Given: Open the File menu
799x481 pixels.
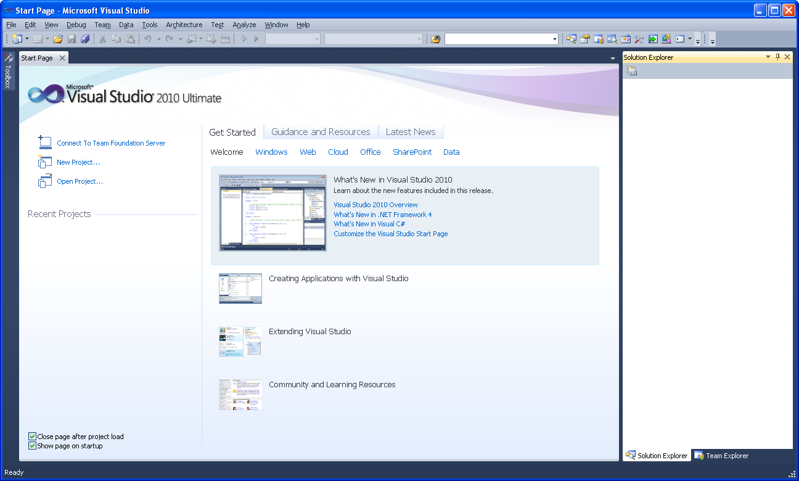Looking at the screenshot, I should pos(11,25).
